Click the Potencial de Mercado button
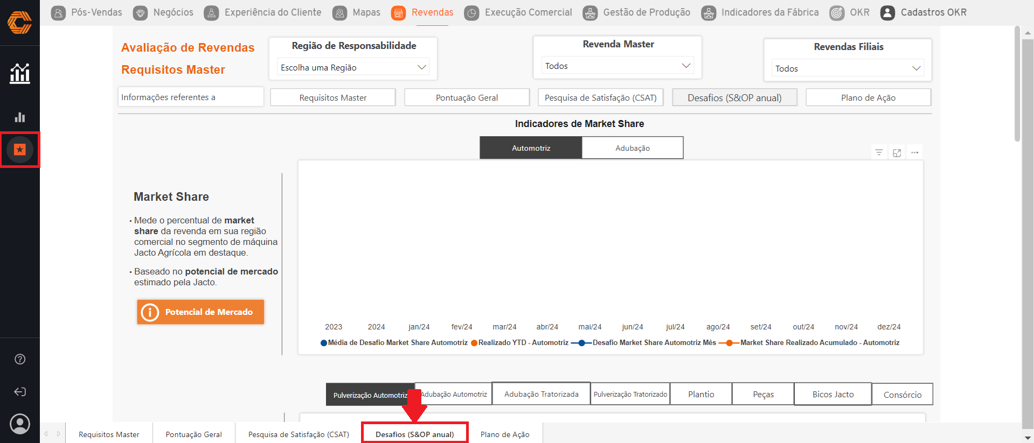1034x443 pixels. click(200, 312)
